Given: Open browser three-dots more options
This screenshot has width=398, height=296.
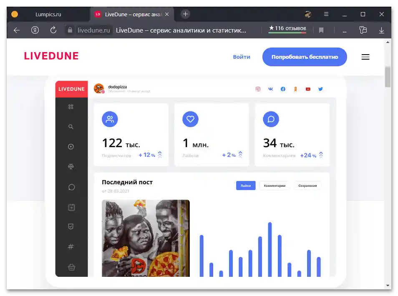Looking at the screenshot, I should click(345, 32).
